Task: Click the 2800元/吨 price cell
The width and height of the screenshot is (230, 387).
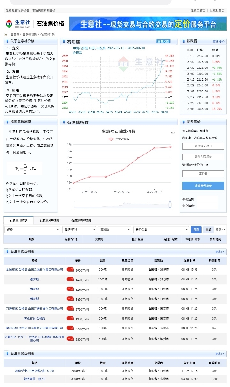Action: 82,339
